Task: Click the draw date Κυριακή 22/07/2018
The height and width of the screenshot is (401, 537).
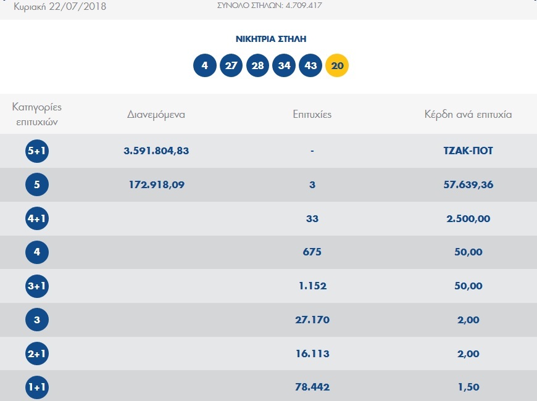Action: pos(60,7)
